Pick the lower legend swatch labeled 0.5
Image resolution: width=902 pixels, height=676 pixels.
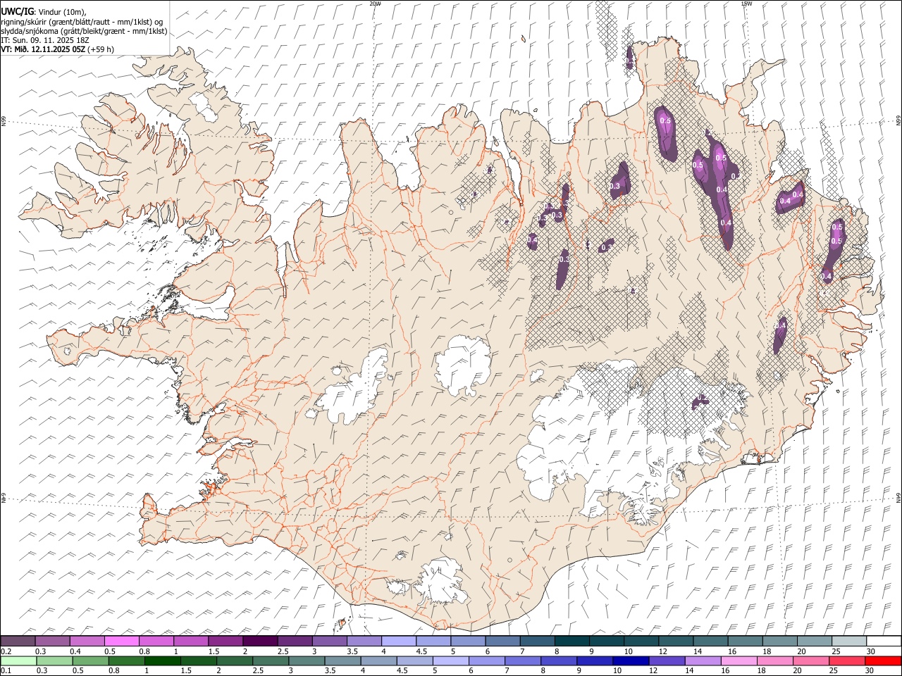point(90,661)
